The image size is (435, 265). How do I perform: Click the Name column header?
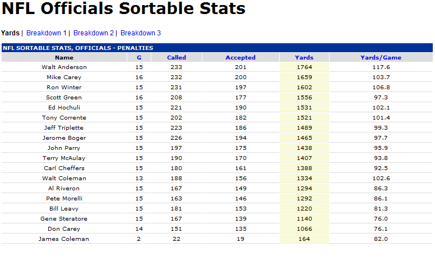click(x=64, y=57)
